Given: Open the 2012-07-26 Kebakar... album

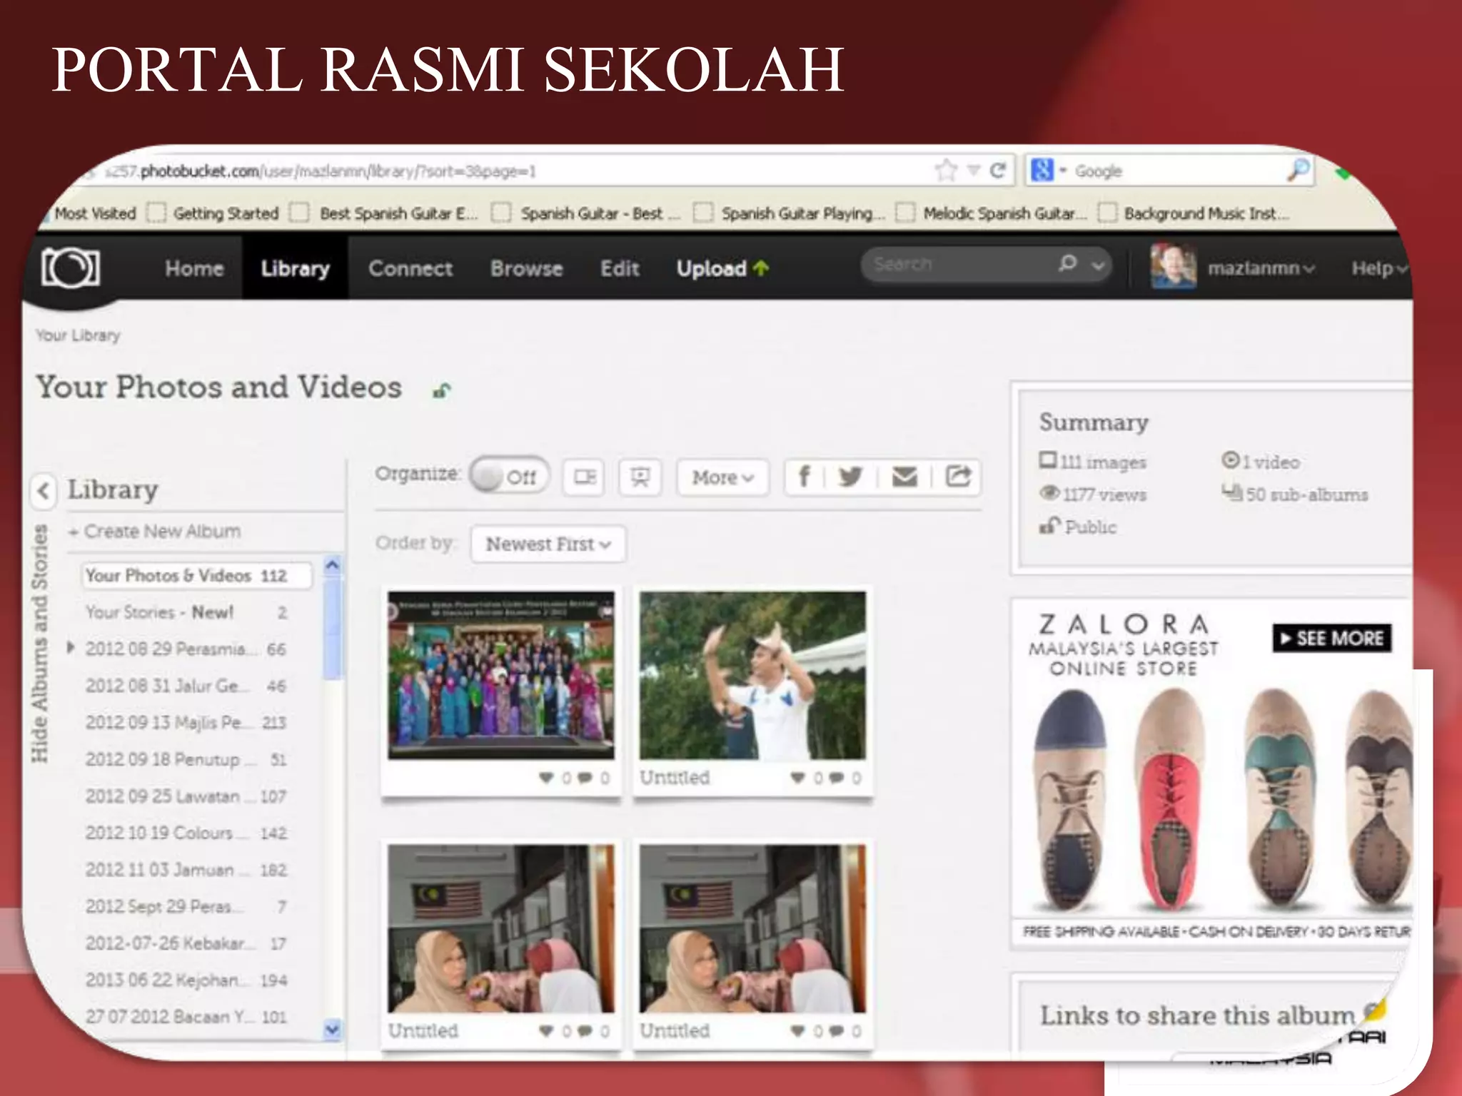Looking at the screenshot, I should click(186, 943).
